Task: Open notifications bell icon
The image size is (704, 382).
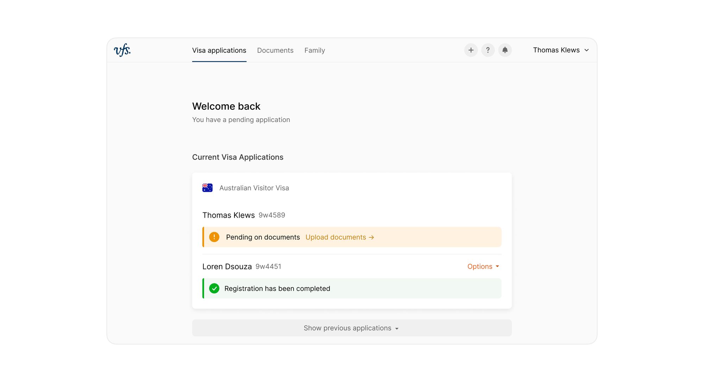Action: [x=505, y=50]
